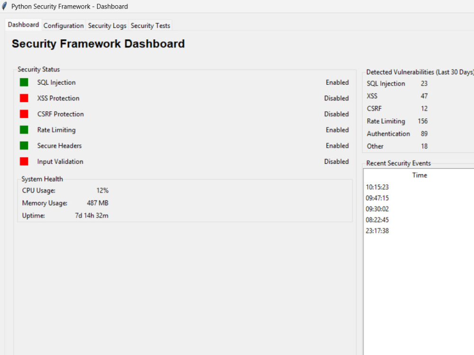Viewport: 474px width, 355px height.
Task: Click the Disabled label for XSS Protection
Action: 337,98
